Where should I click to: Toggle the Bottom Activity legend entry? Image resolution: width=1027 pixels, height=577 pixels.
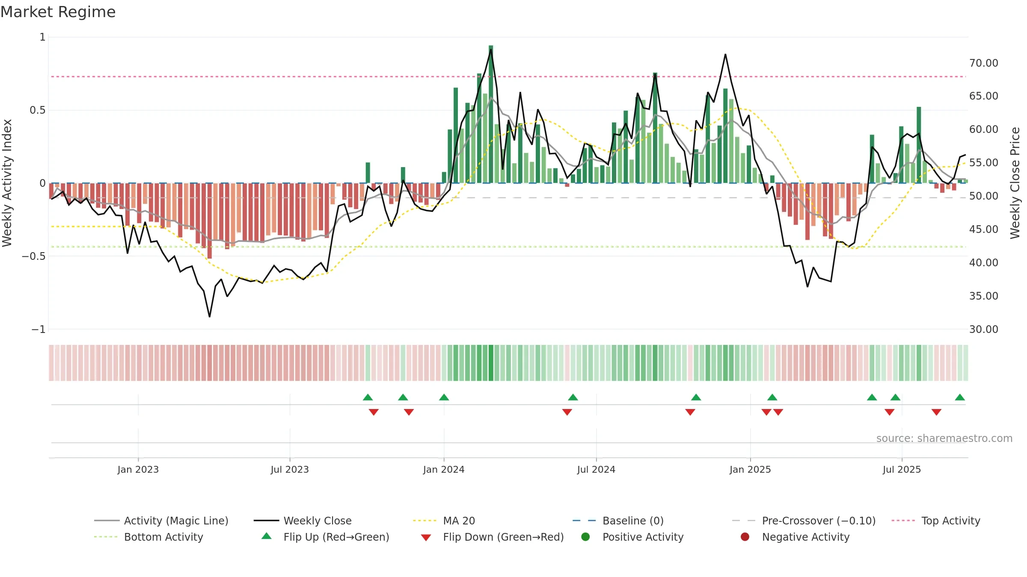click(148, 537)
